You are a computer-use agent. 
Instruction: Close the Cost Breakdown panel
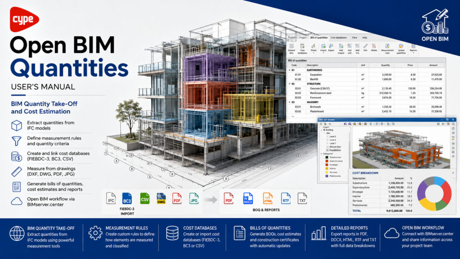coord(453,173)
